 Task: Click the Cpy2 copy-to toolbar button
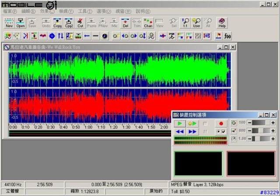click(x=69, y=23)
